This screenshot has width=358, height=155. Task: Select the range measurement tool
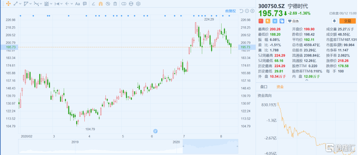[x=57, y=3]
